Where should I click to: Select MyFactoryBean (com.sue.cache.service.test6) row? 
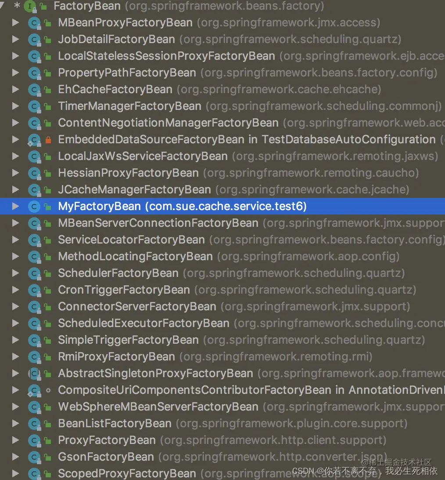tap(222, 206)
